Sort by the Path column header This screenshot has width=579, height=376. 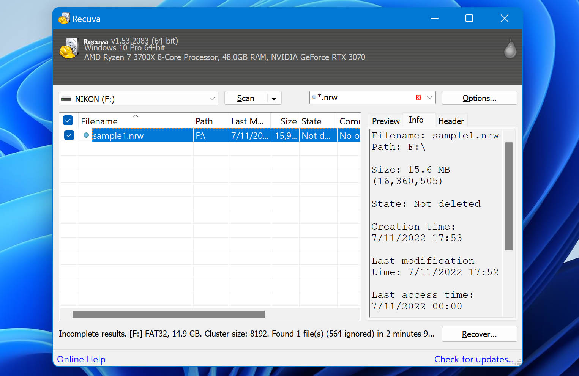(x=211, y=121)
